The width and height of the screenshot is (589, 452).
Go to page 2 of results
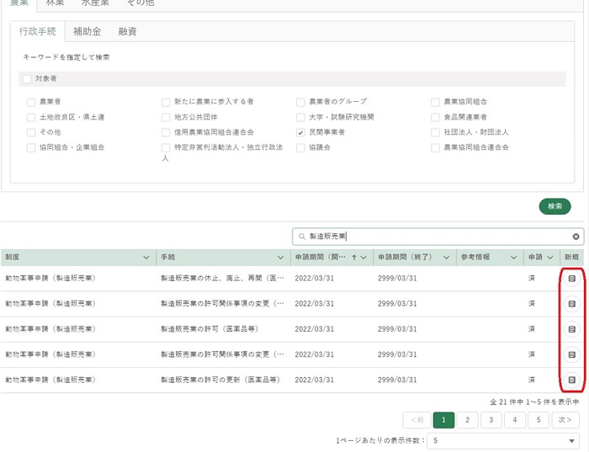pyautogui.click(x=467, y=420)
